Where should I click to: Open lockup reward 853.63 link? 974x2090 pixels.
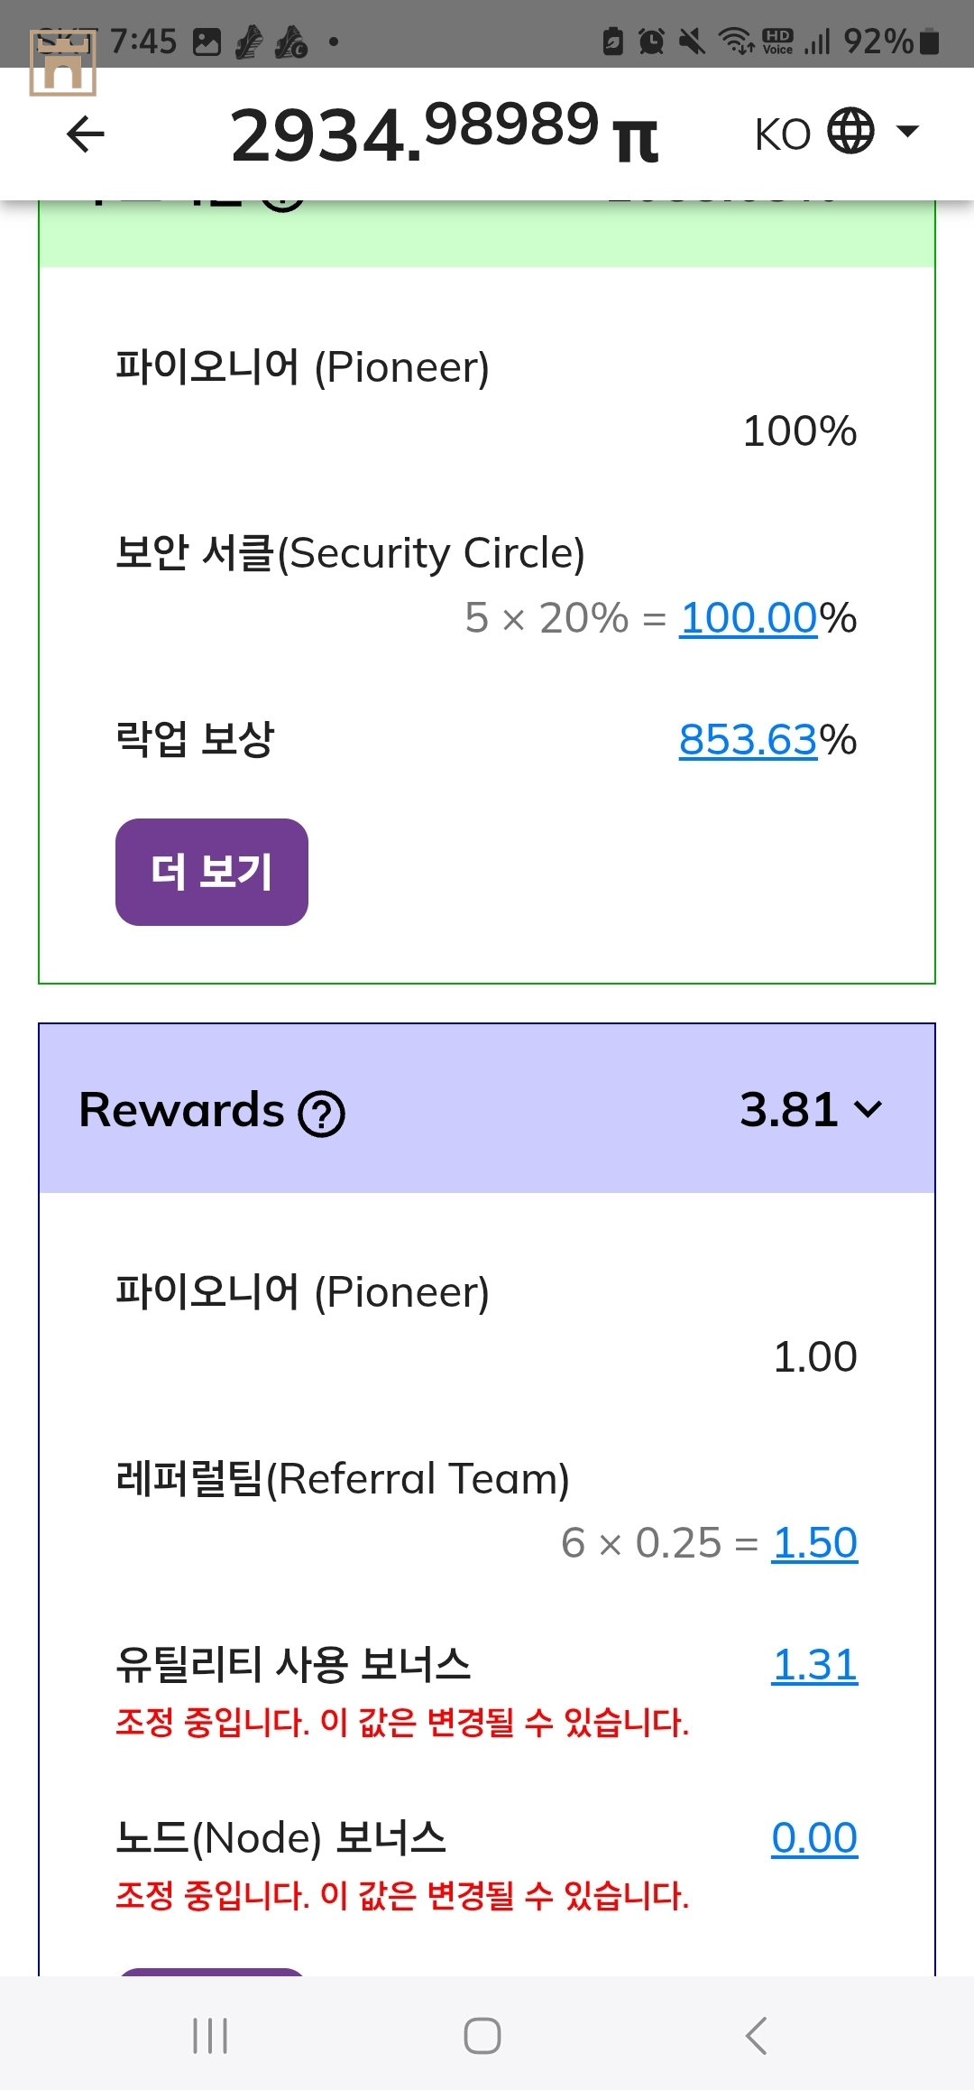[x=749, y=740]
